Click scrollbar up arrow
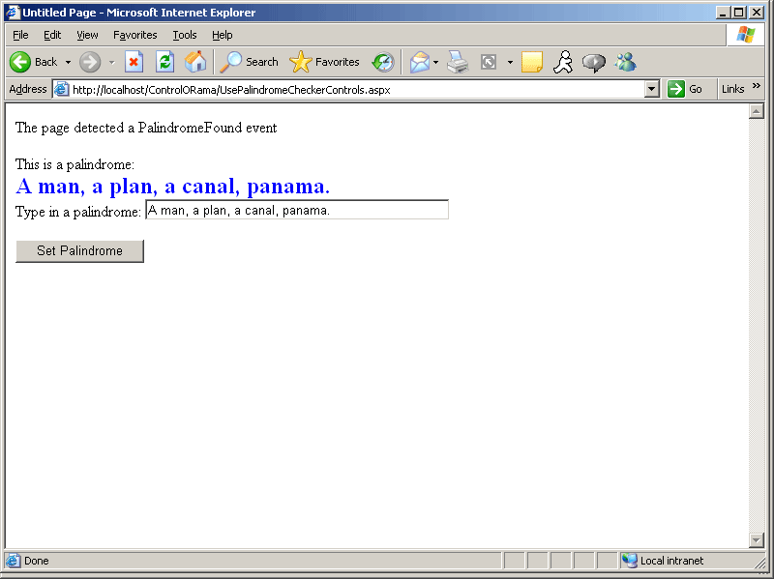 [757, 111]
